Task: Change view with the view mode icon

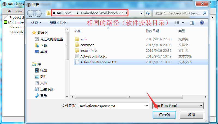Action: [177, 23]
